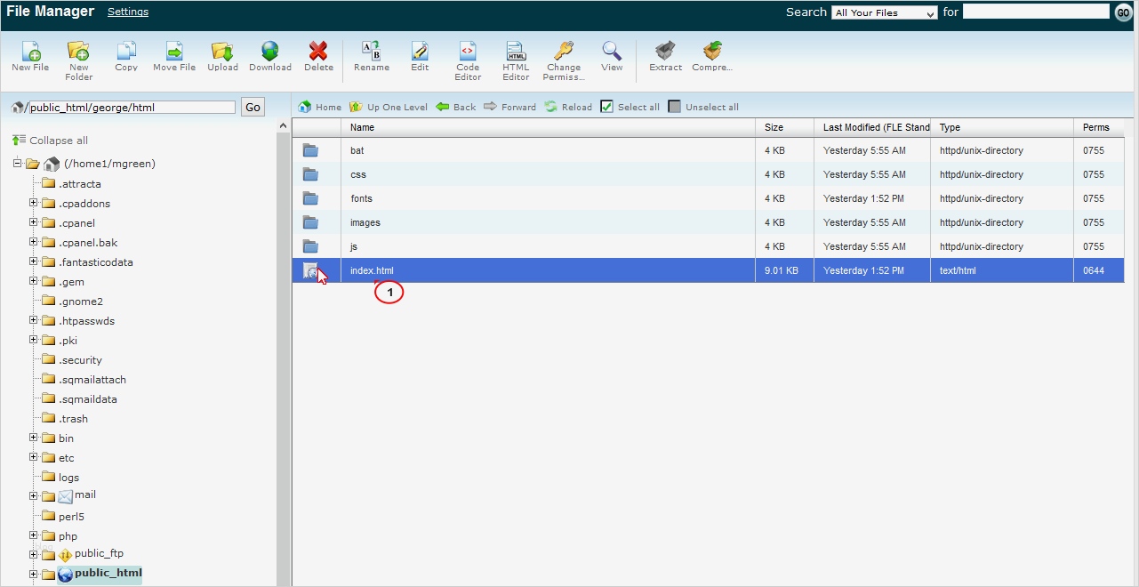Sort the list by Type column
The image size is (1139, 587).
[x=1002, y=127]
